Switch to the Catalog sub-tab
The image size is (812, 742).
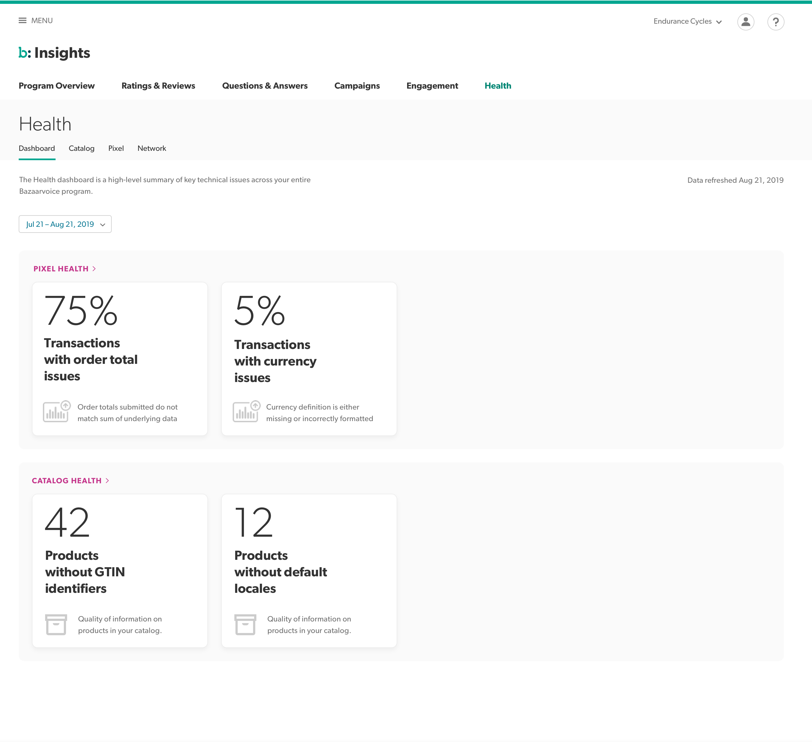pos(81,148)
